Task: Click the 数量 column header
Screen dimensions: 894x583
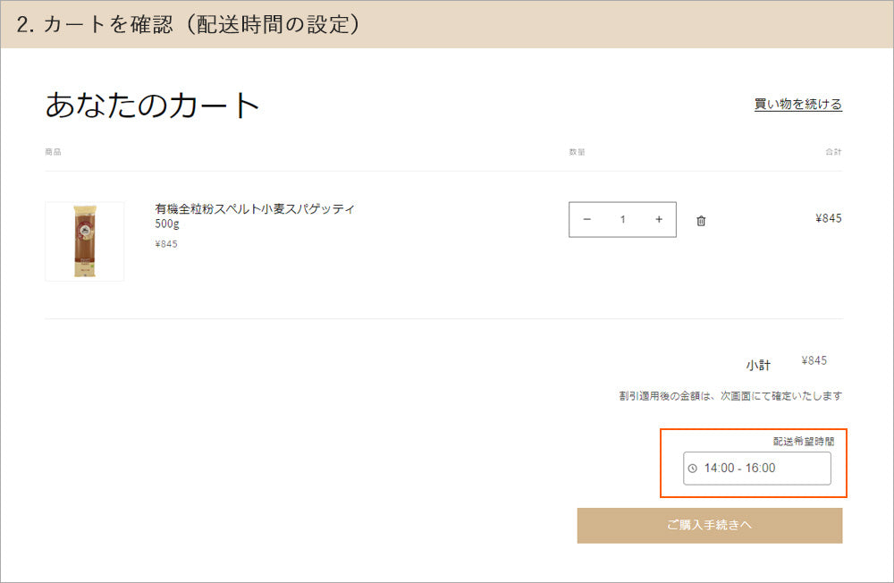Action: tap(578, 152)
